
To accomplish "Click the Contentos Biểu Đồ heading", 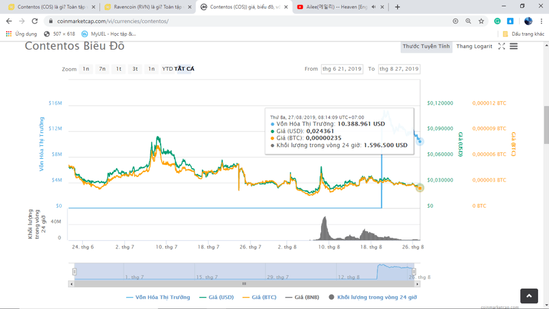I will (75, 46).
